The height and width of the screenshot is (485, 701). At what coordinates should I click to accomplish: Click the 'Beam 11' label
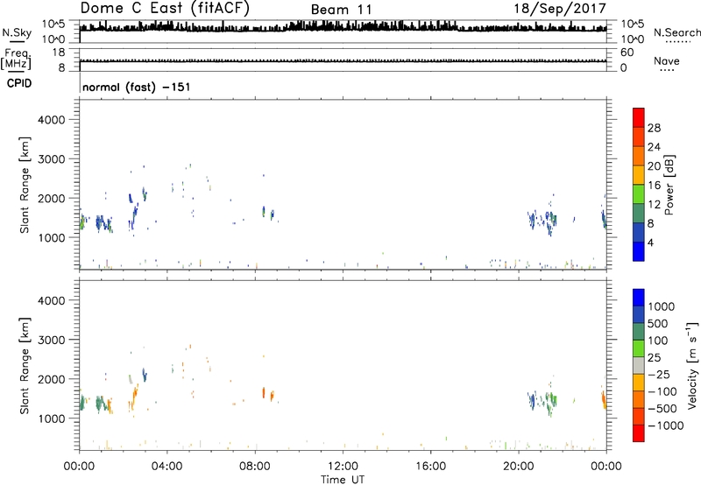(x=341, y=10)
